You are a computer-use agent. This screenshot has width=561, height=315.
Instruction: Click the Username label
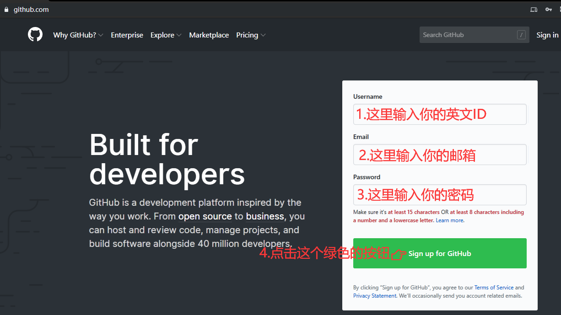tap(368, 96)
